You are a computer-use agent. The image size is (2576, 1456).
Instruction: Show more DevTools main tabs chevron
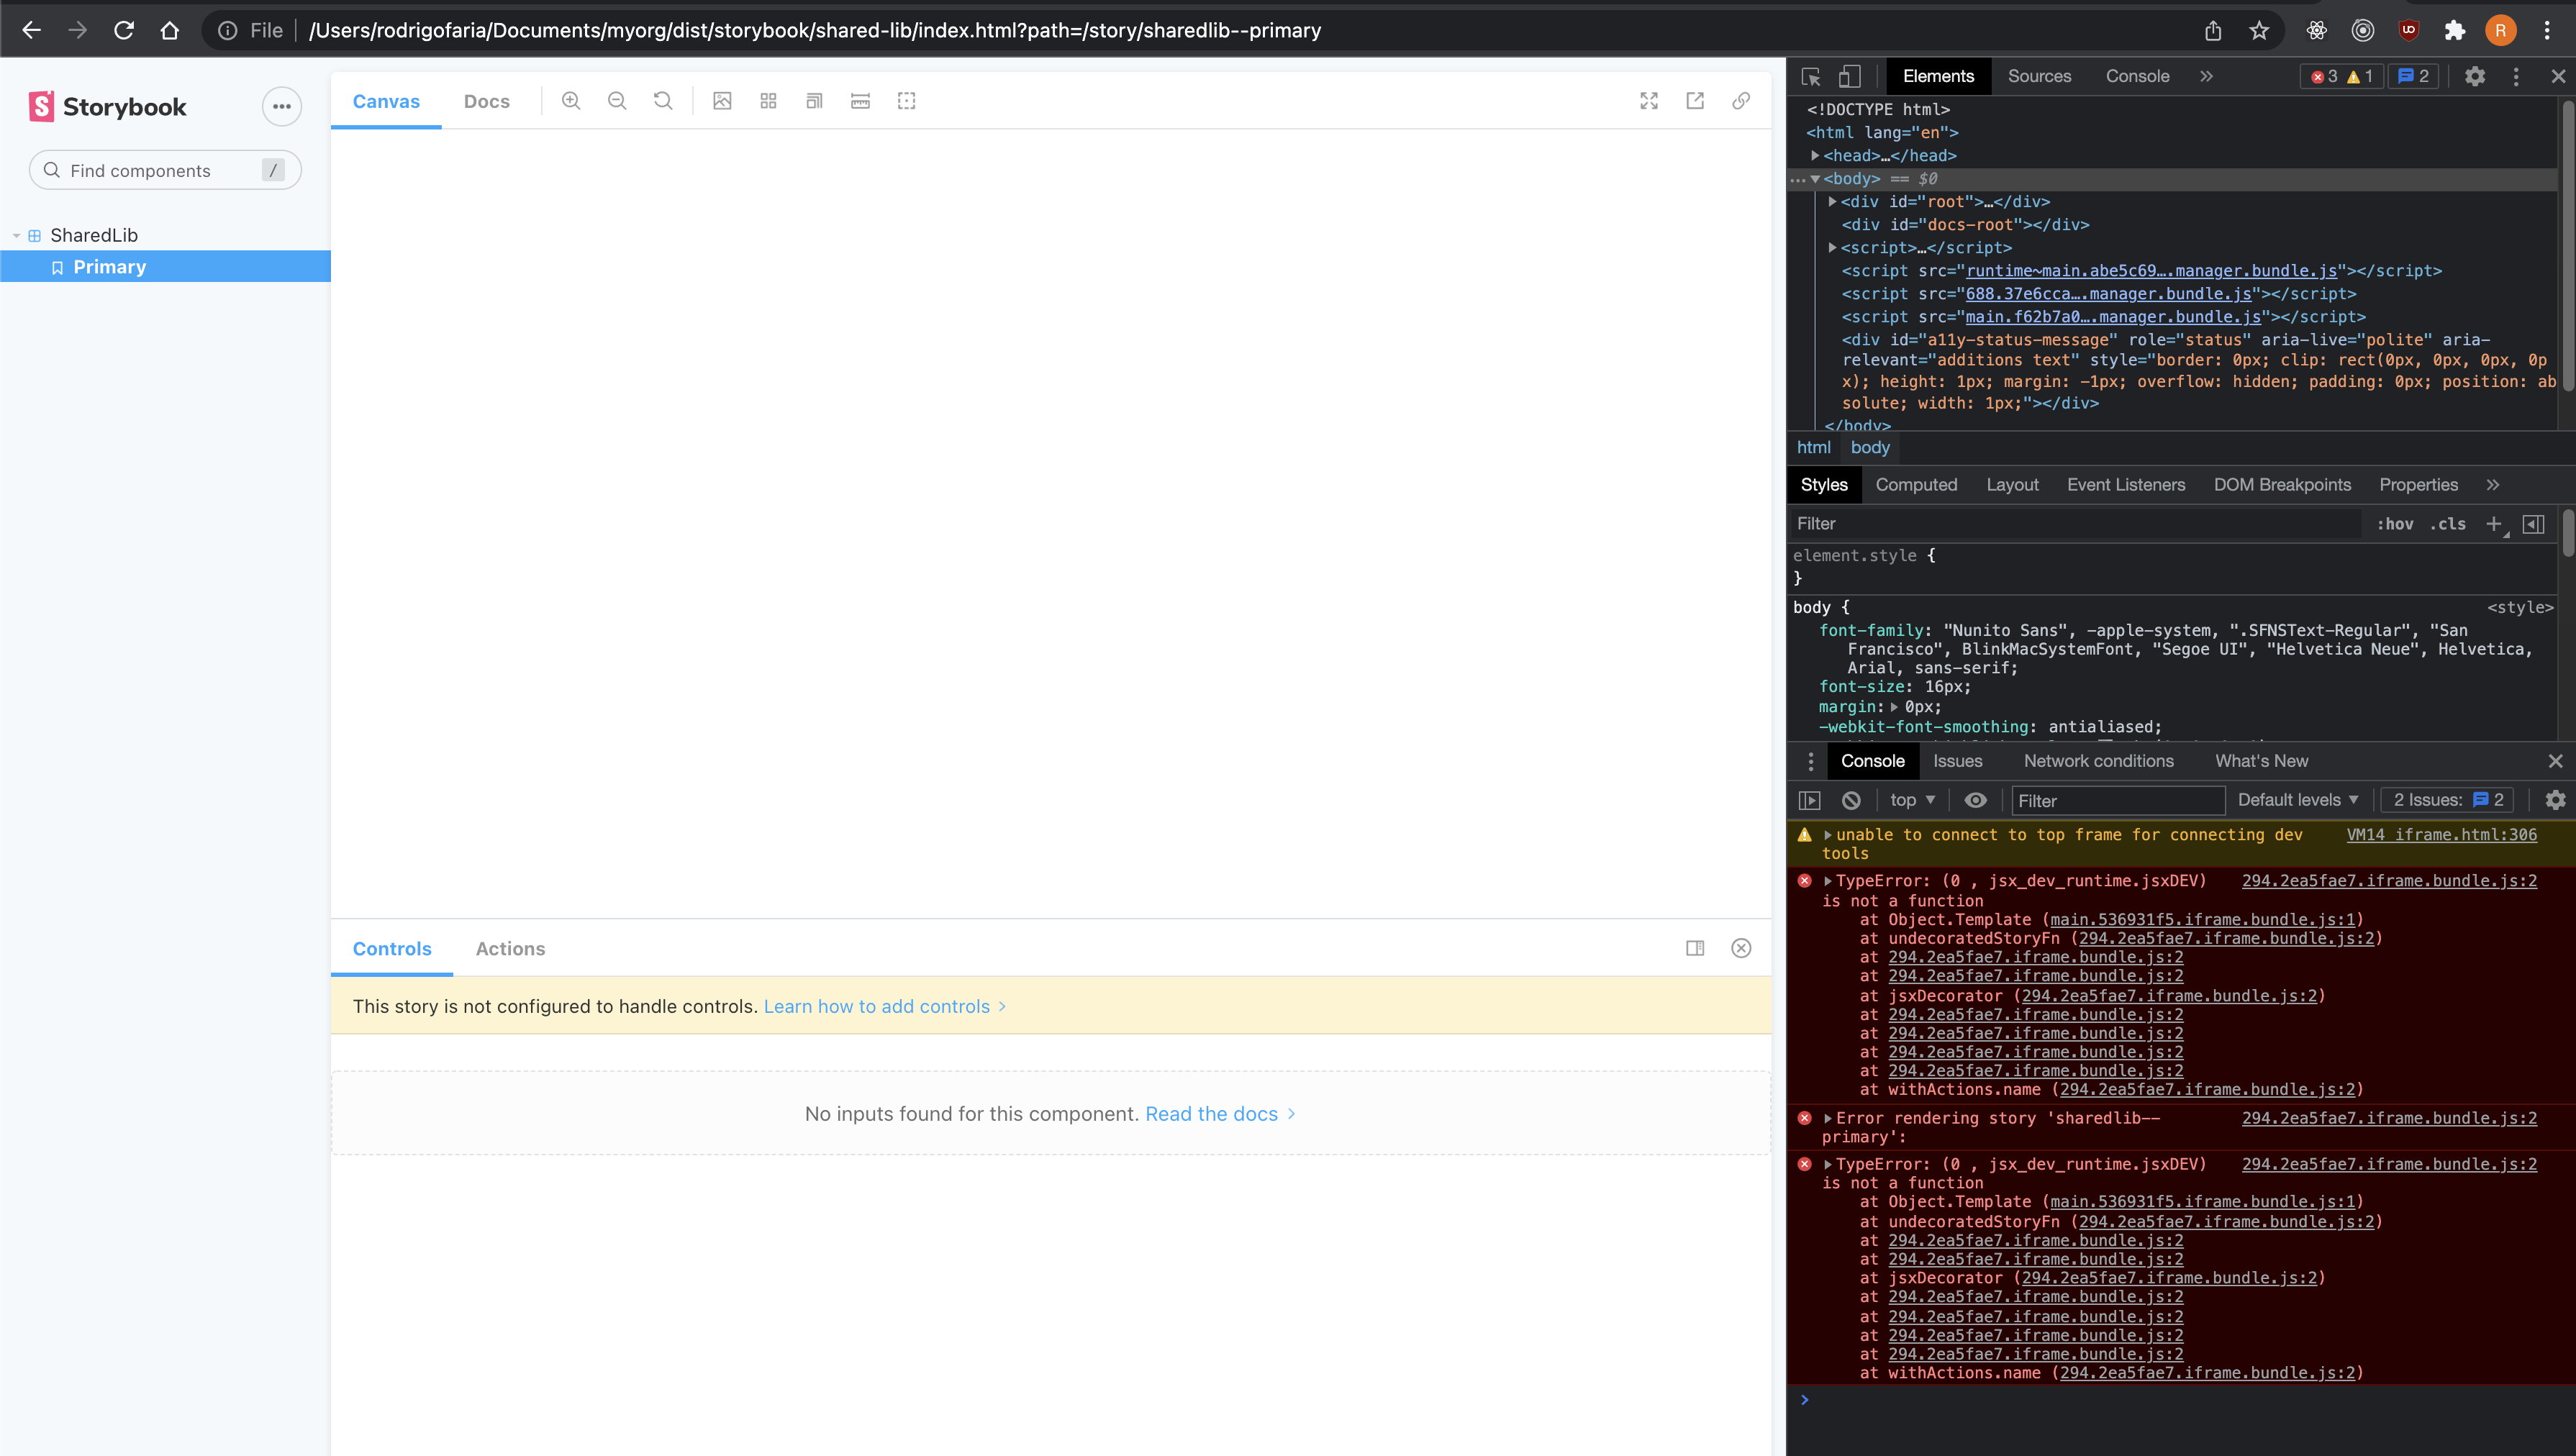(x=2206, y=76)
